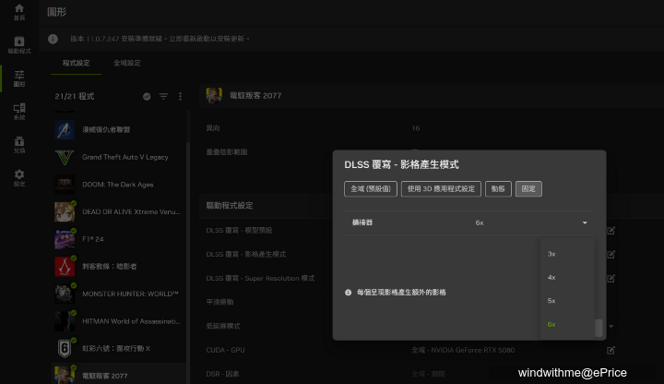Image resolution: width=664 pixels, height=384 pixels.
Task: Select the HITMAN World of Assassination icon
Action: [65, 321]
